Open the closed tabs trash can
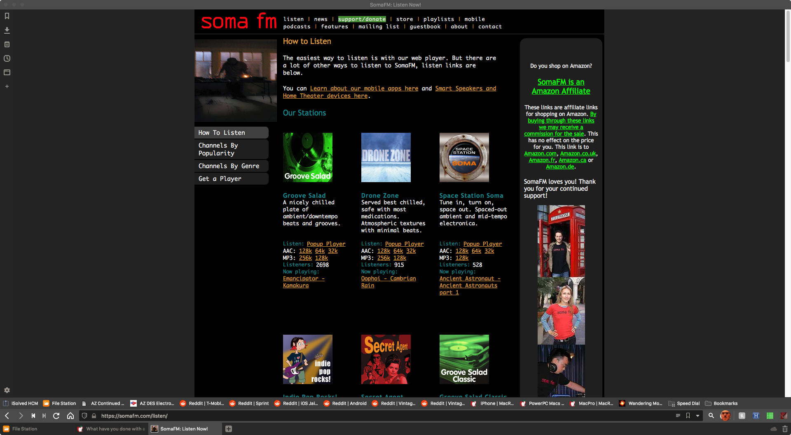Image resolution: width=791 pixels, height=435 pixels. [785, 429]
